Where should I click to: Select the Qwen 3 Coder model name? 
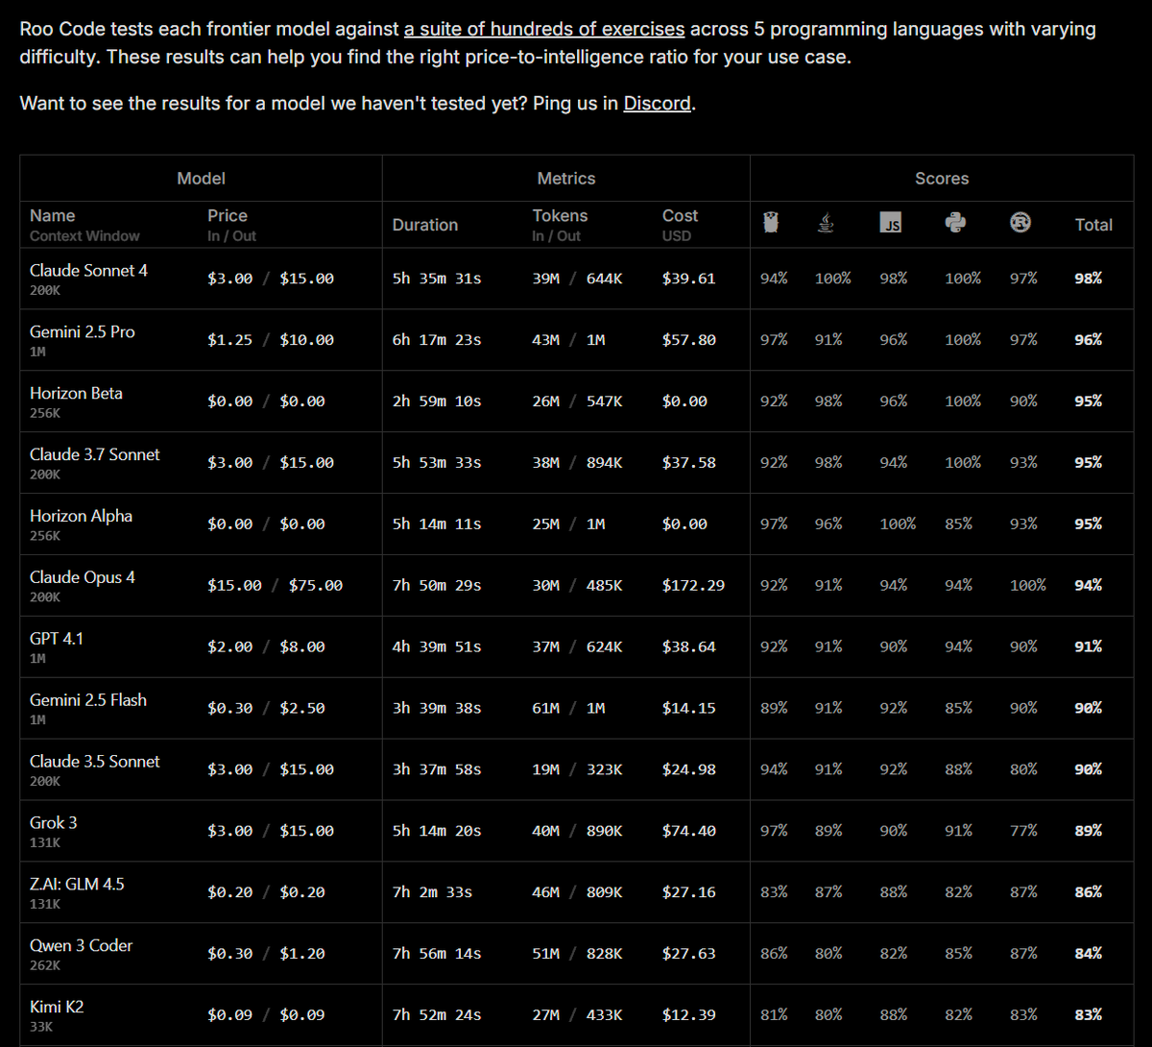[82, 946]
